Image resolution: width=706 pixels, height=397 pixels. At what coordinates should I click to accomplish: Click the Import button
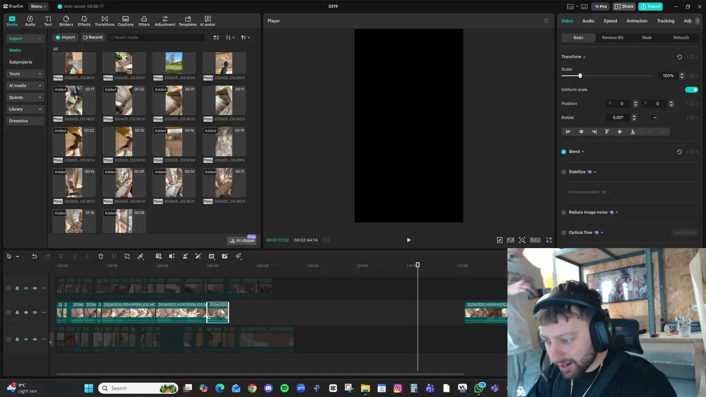pyautogui.click(x=65, y=37)
